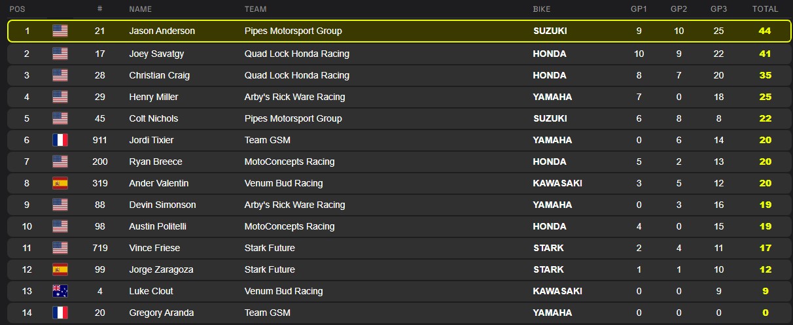Click the French flag beside Jordi Tixier

[x=60, y=140]
